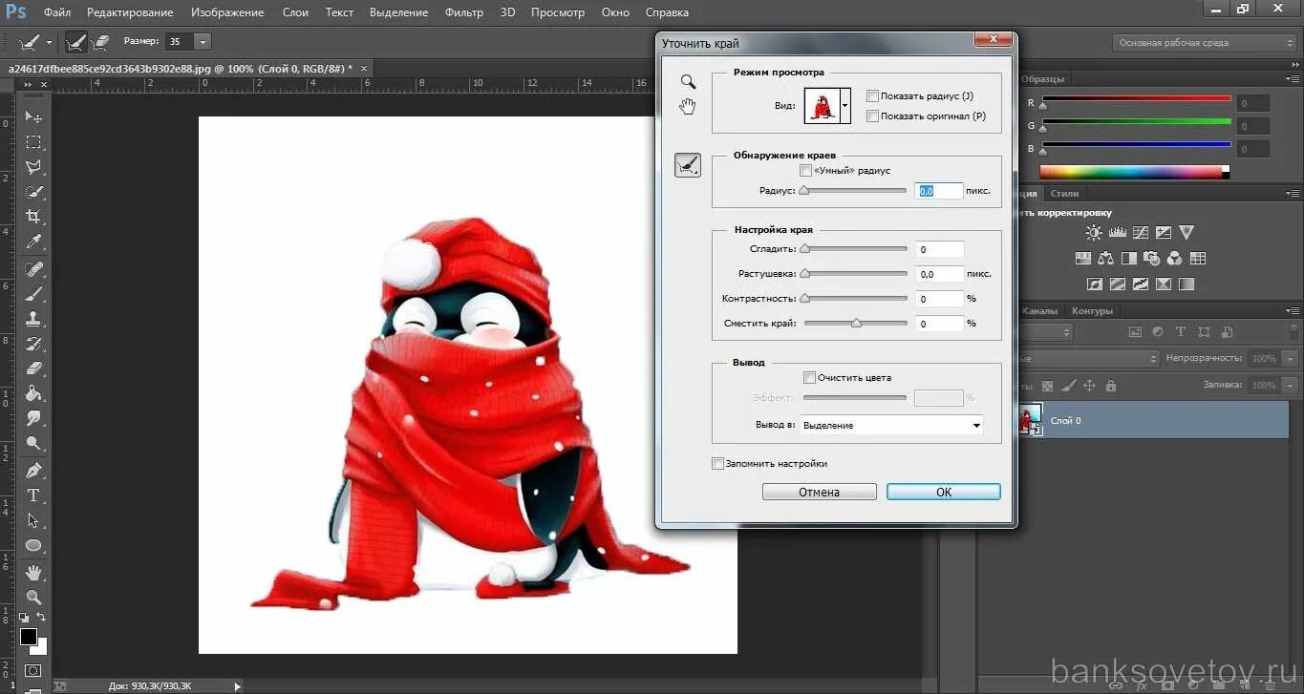This screenshot has width=1304, height=694.
Task: Open the Непрозрачность dropdown arrow
Action: 1290,358
